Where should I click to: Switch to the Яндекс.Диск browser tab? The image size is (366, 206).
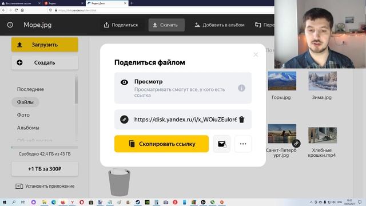coord(107,3)
